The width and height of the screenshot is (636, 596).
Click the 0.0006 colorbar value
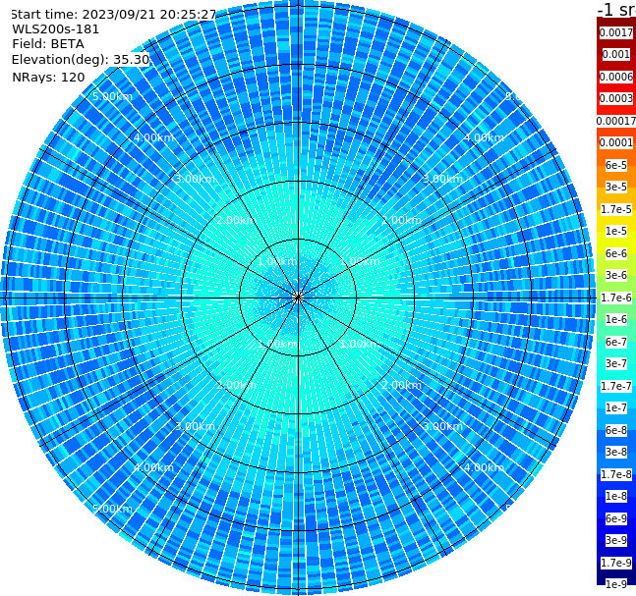click(x=616, y=77)
